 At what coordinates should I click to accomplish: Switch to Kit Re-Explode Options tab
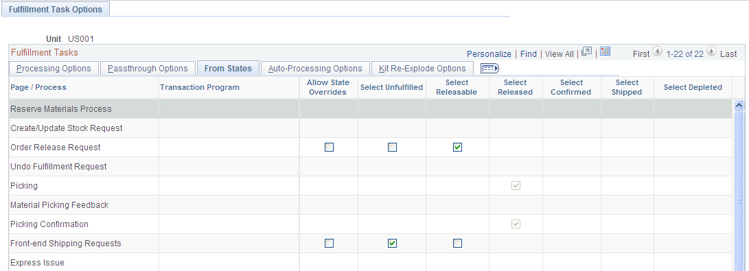tap(422, 68)
